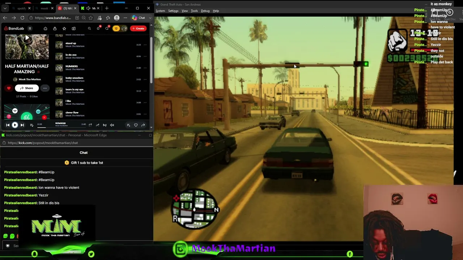463x260 pixels.
Task: Open options for track stand up
Action: 145,45
